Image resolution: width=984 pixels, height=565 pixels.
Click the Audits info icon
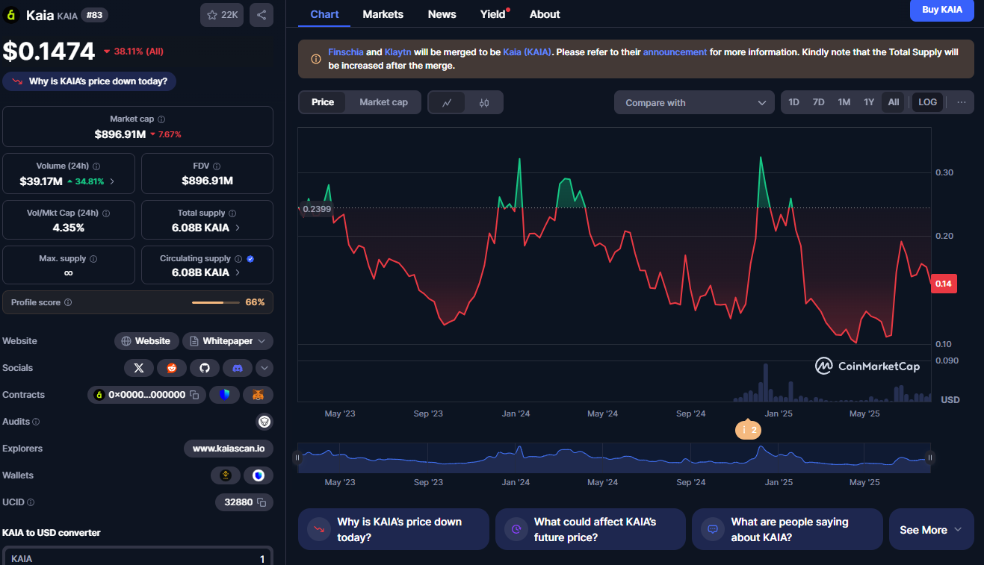coord(36,422)
